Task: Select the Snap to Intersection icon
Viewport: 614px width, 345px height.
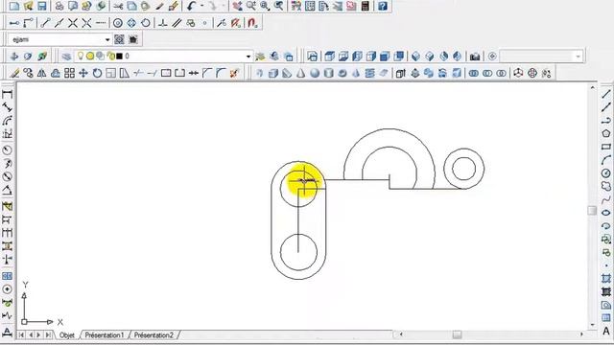Action: pyautogui.click(x=73, y=23)
